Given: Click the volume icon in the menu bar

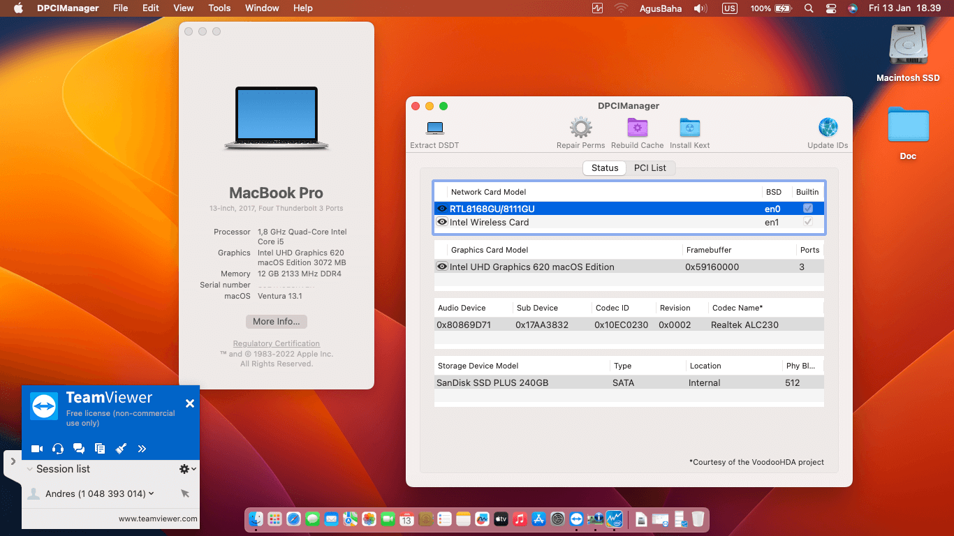Looking at the screenshot, I should tap(700, 8).
